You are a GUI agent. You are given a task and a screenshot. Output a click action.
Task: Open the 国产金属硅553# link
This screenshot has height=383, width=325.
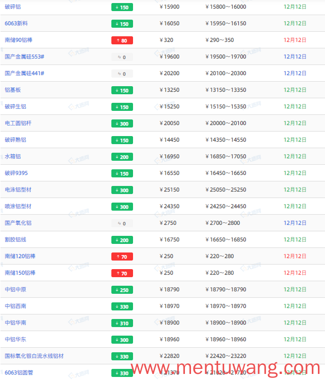(24, 56)
